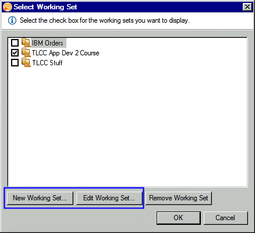Click Remove Working Set button
Viewport: 255px width, 233px height.
[x=179, y=198]
